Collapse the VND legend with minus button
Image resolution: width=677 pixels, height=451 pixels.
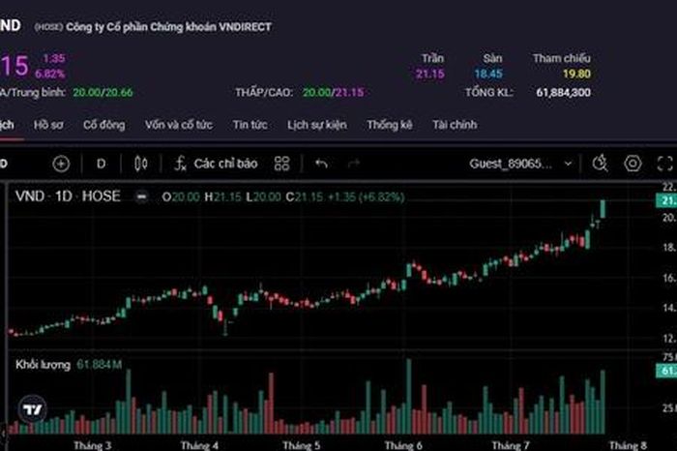141,197
